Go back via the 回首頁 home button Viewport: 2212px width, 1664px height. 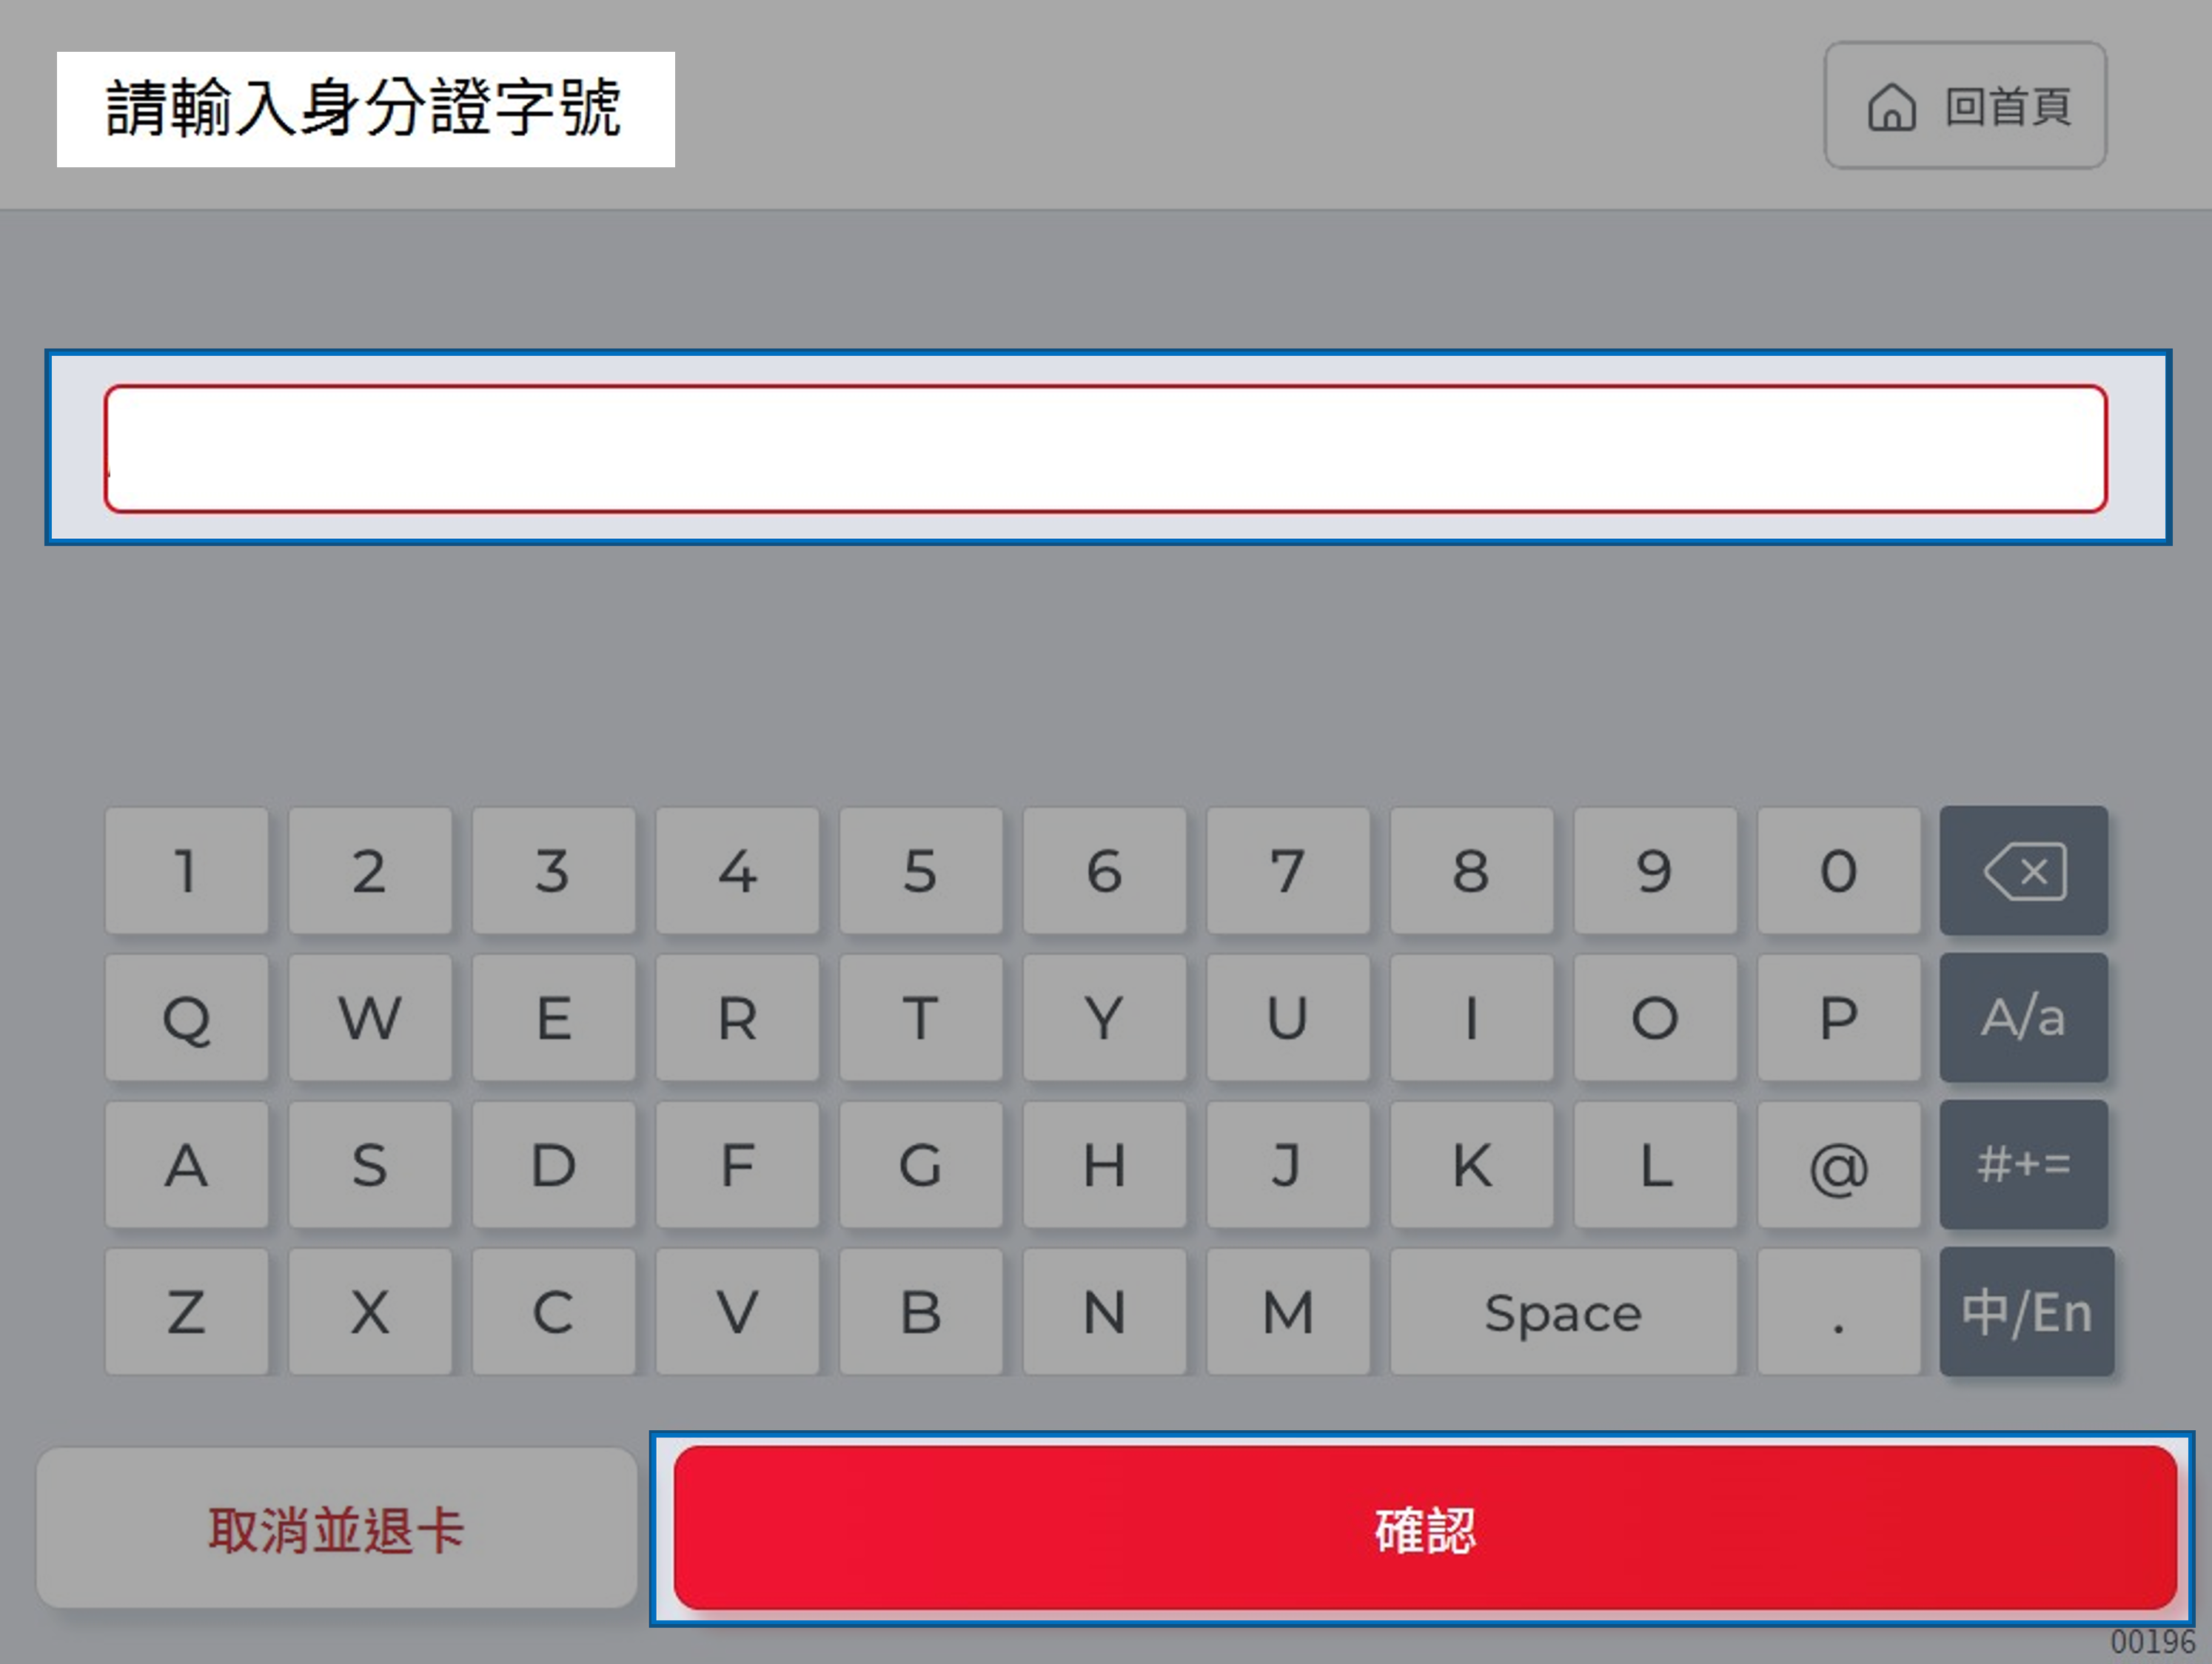click(x=1965, y=106)
